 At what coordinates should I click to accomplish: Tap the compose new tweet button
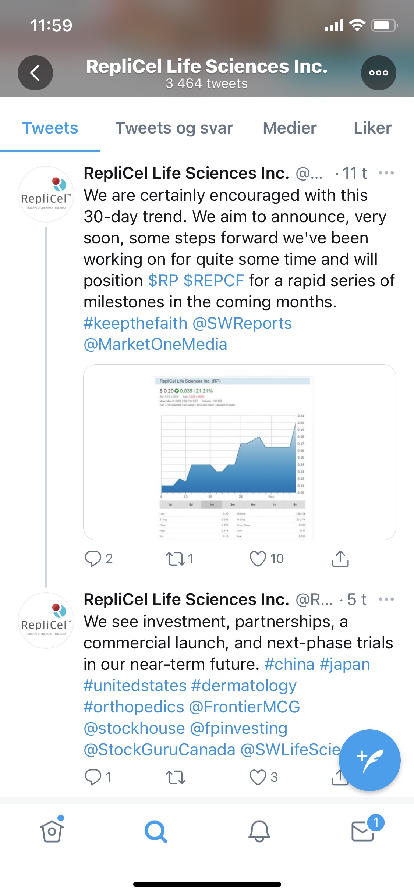click(x=369, y=760)
